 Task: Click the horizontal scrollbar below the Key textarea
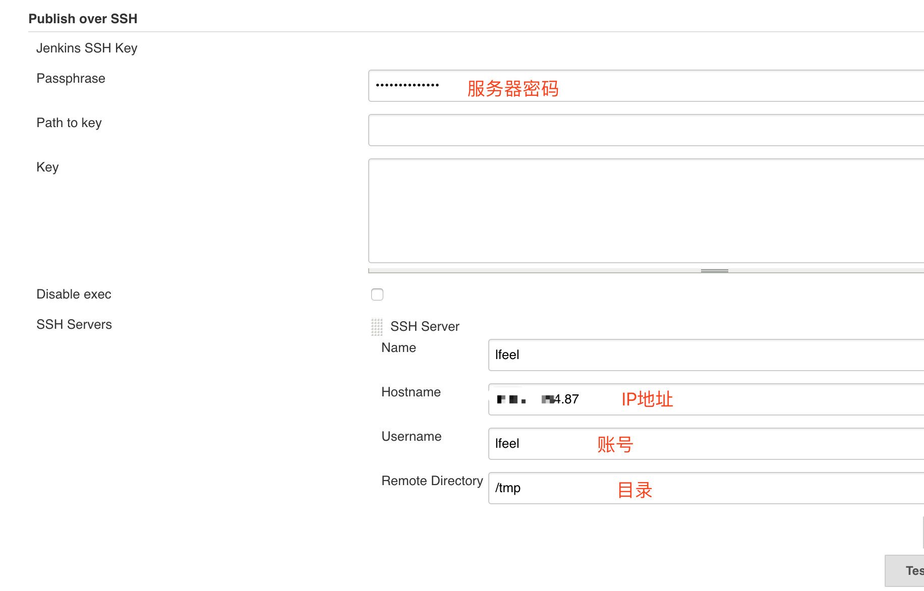pos(555,271)
